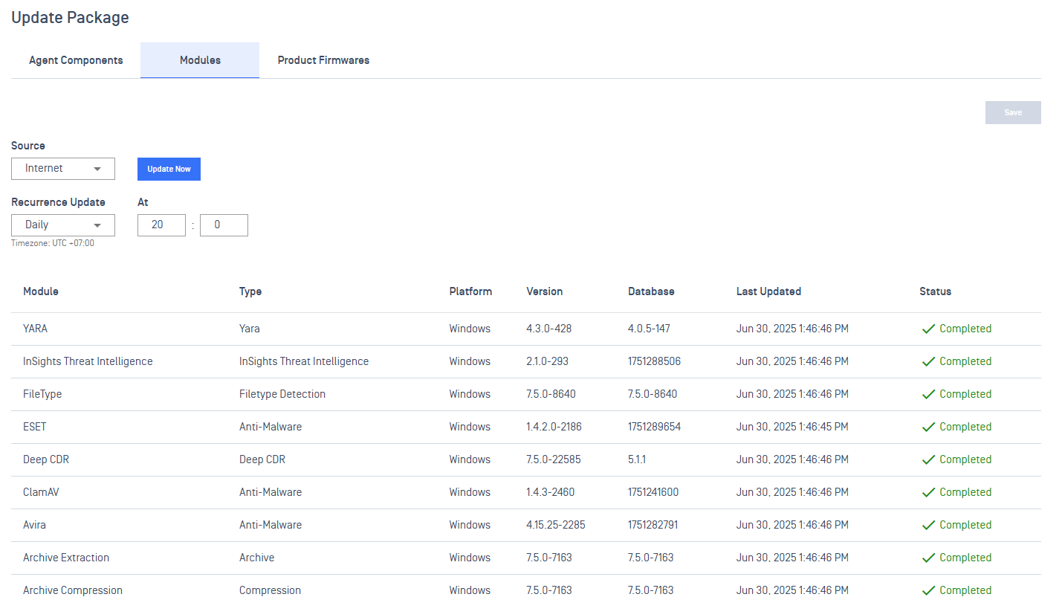Screen dimensions: 1062x597
Task: Click the status checkmark for Archive Extraction
Action: click(x=928, y=558)
